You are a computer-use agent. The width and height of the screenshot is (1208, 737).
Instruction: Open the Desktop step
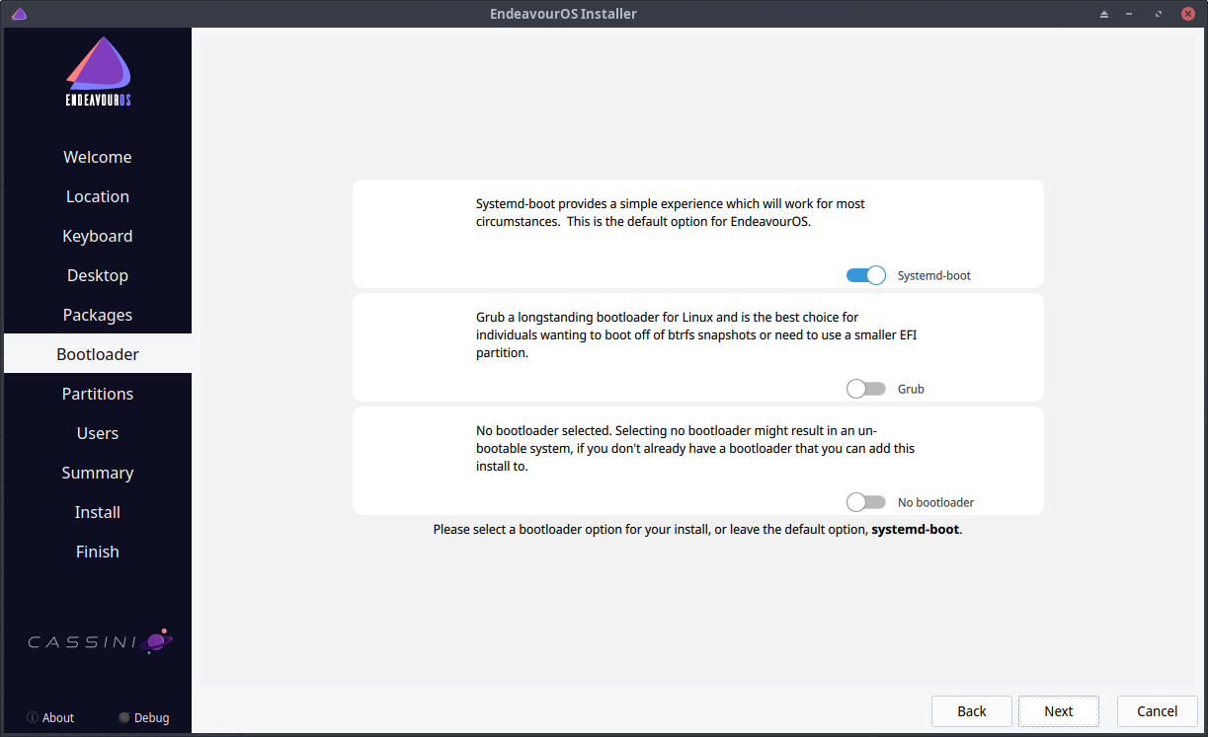coord(98,275)
